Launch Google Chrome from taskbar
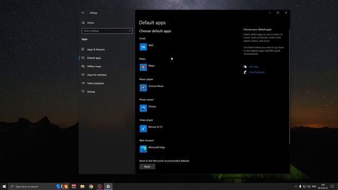 (91, 186)
